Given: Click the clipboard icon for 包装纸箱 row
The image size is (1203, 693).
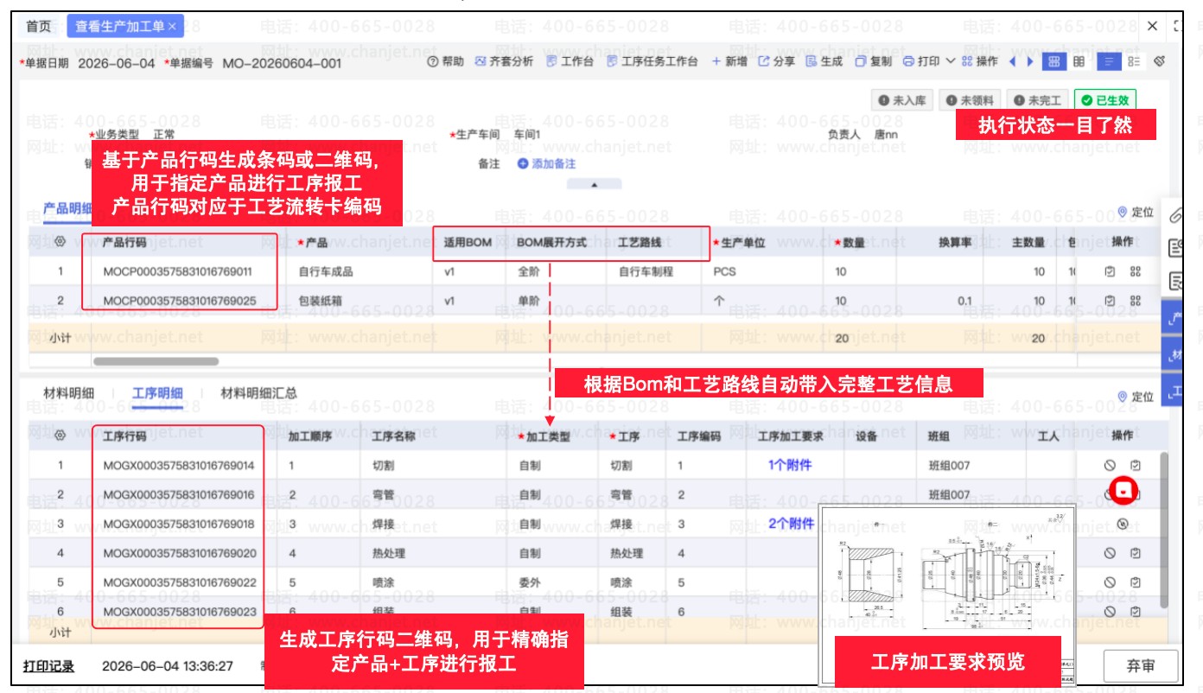Looking at the screenshot, I should 1110,301.
